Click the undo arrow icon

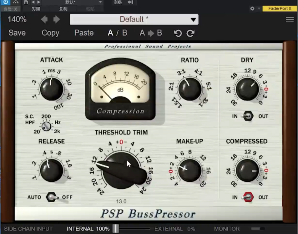tap(178, 33)
